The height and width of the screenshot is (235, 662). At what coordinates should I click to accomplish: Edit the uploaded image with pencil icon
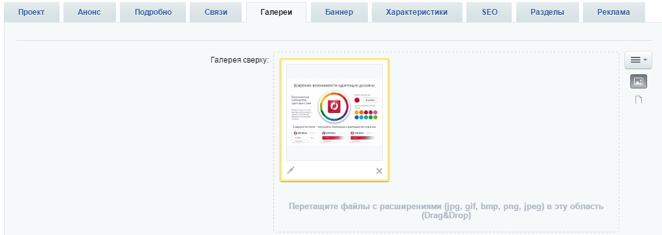coord(290,170)
